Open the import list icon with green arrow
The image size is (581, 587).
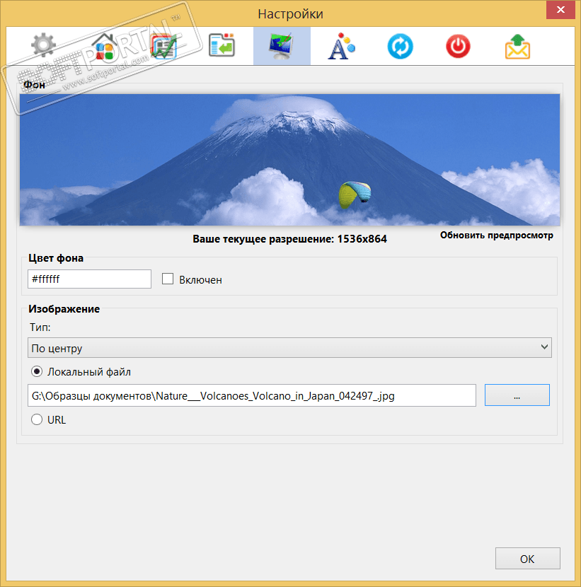pos(222,46)
